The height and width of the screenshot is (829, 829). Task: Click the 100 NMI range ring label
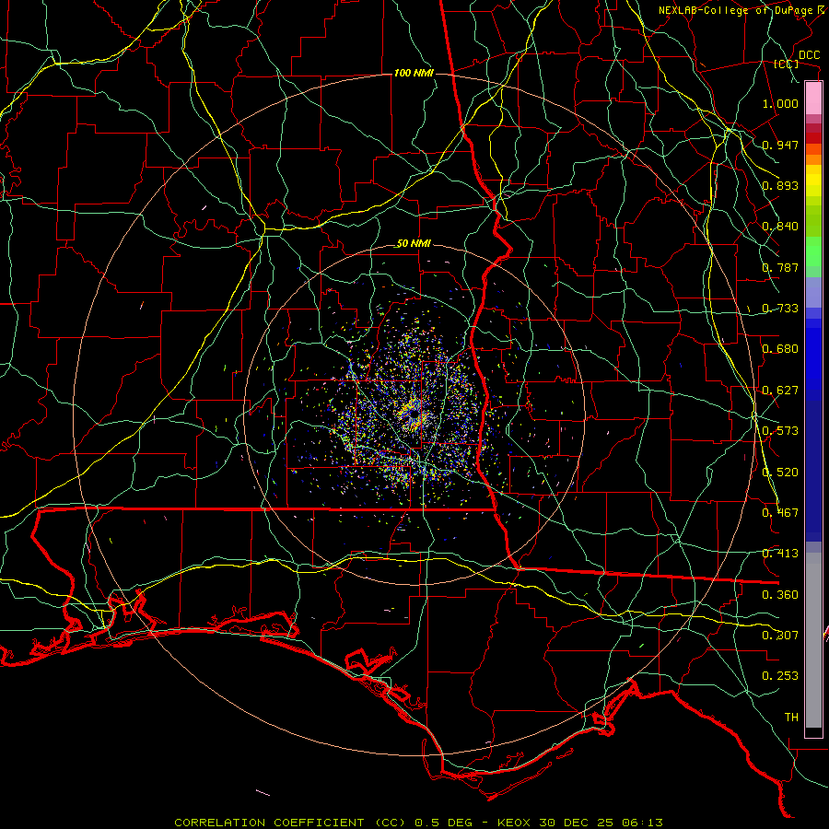[414, 73]
